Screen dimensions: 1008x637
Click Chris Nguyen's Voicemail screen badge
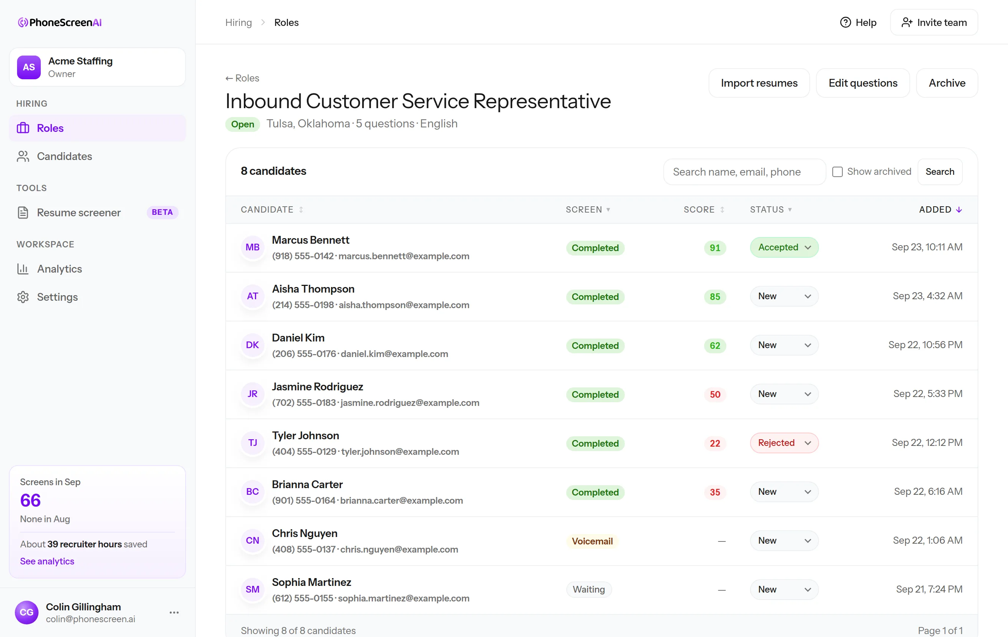592,541
